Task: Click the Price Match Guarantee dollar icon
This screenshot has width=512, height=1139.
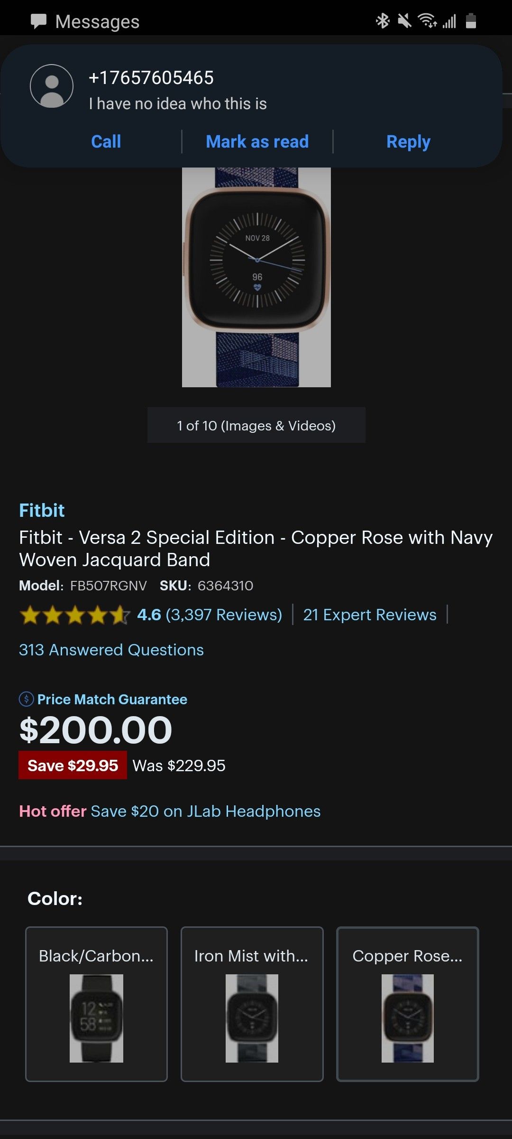Action: click(x=26, y=699)
